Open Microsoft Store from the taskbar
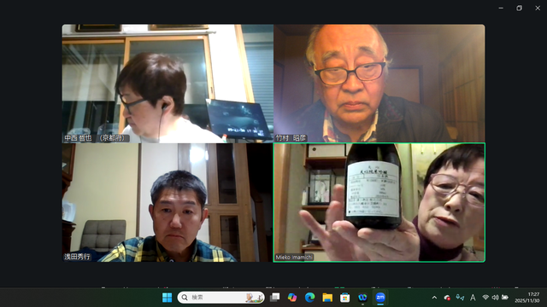Screen dimensions: 547x307 click(x=345, y=298)
